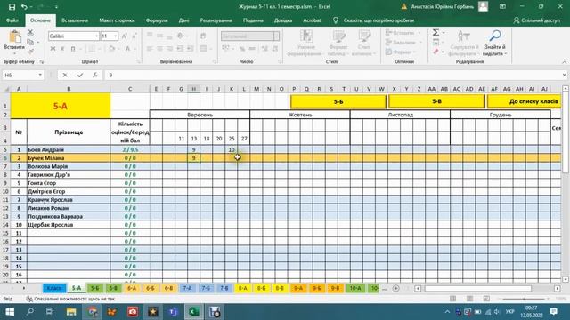Viewport: 570px width, 320px height.
Task: Open Find and Select magnifier
Action: (495, 43)
